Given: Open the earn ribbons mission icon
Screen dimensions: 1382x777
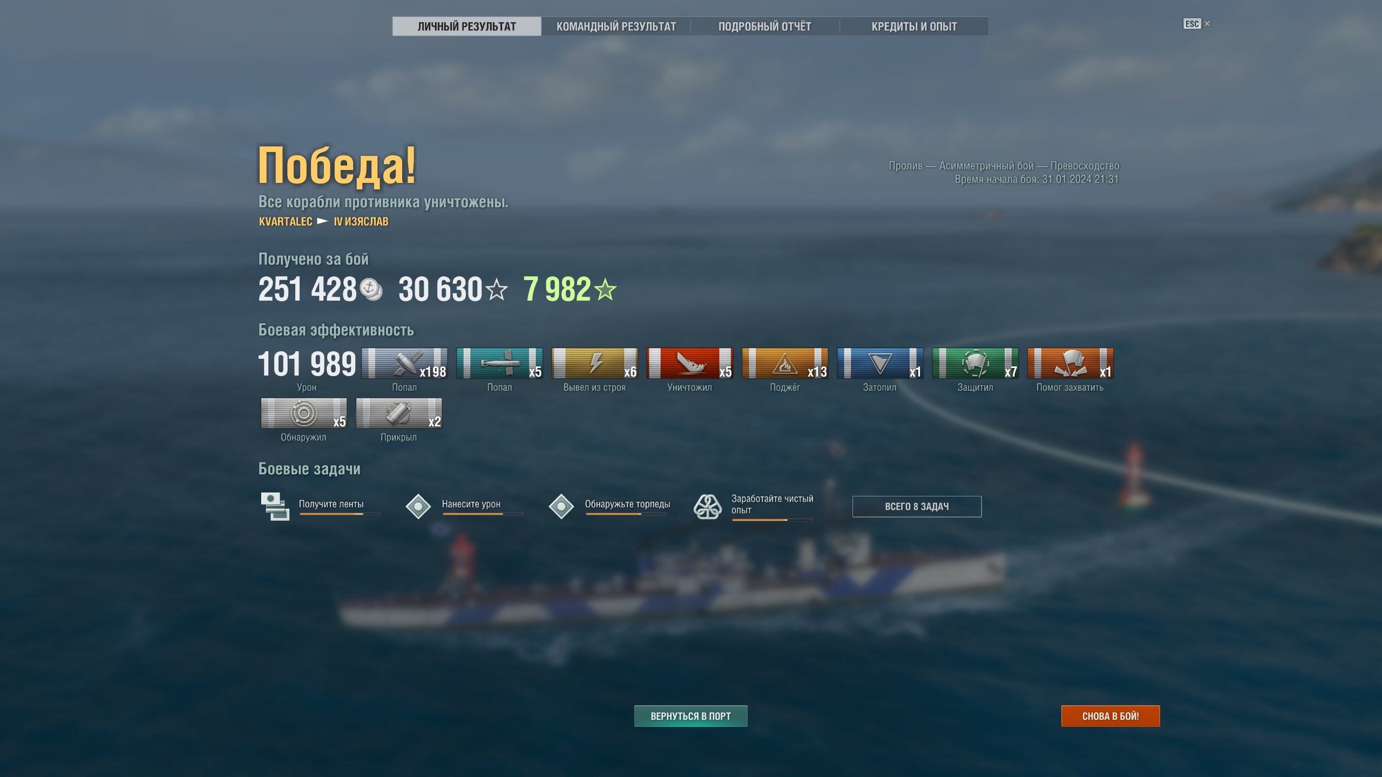Looking at the screenshot, I should coord(275,506).
